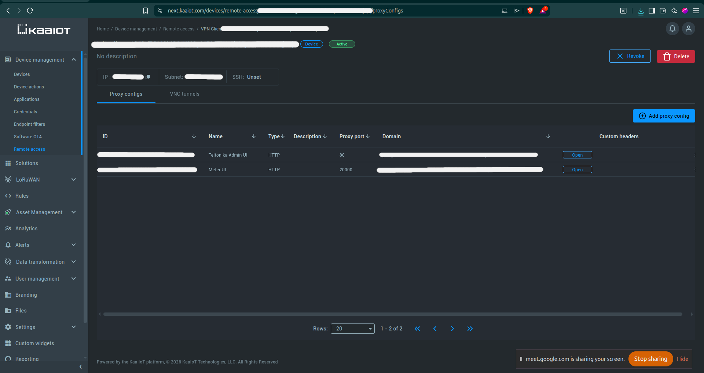The height and width of the screenshot is (373, 704).
Task: Select Branding in the sidebar
Action: [x=26, y=295]
